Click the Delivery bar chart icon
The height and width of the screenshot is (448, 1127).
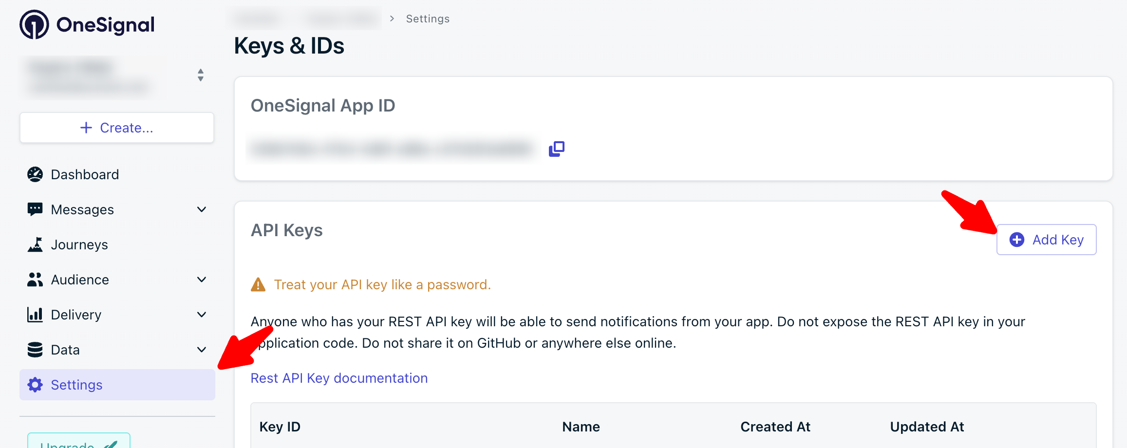coord(35,315)
